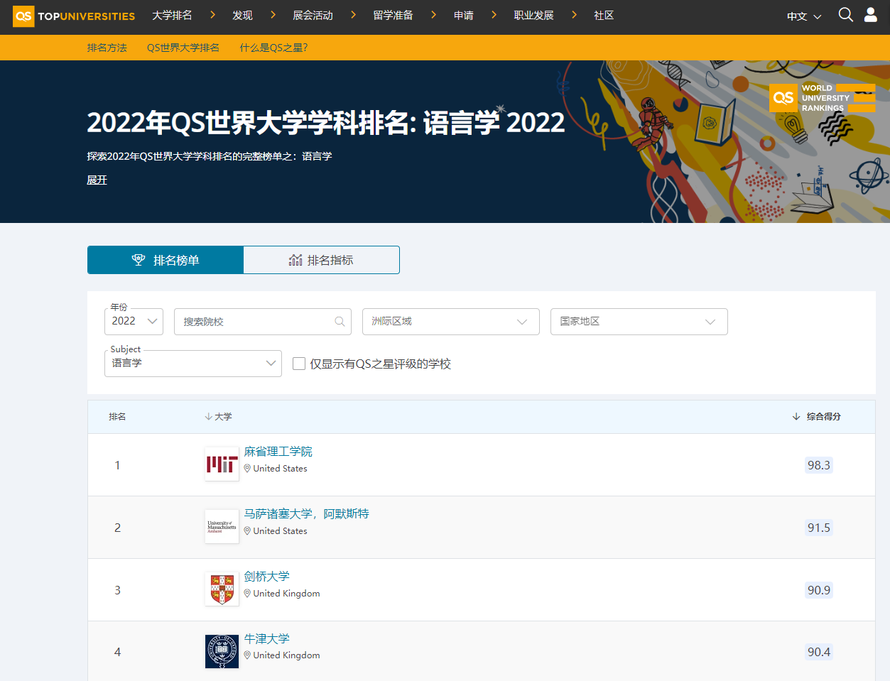890x681 pixels.
Task: Click chevron after 申请 in top nav
Action: coord(494,15)
